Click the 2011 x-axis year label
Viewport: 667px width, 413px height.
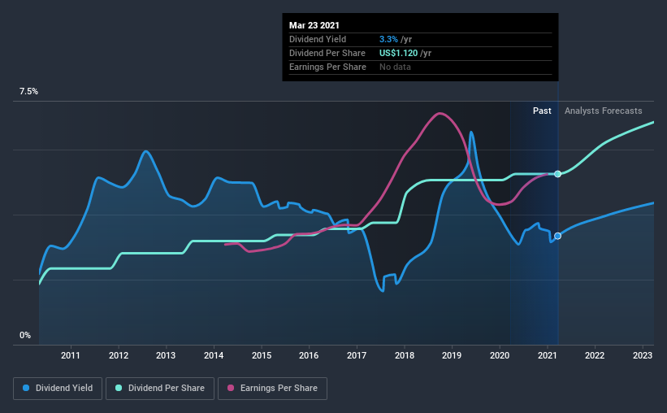click(71, 355)
